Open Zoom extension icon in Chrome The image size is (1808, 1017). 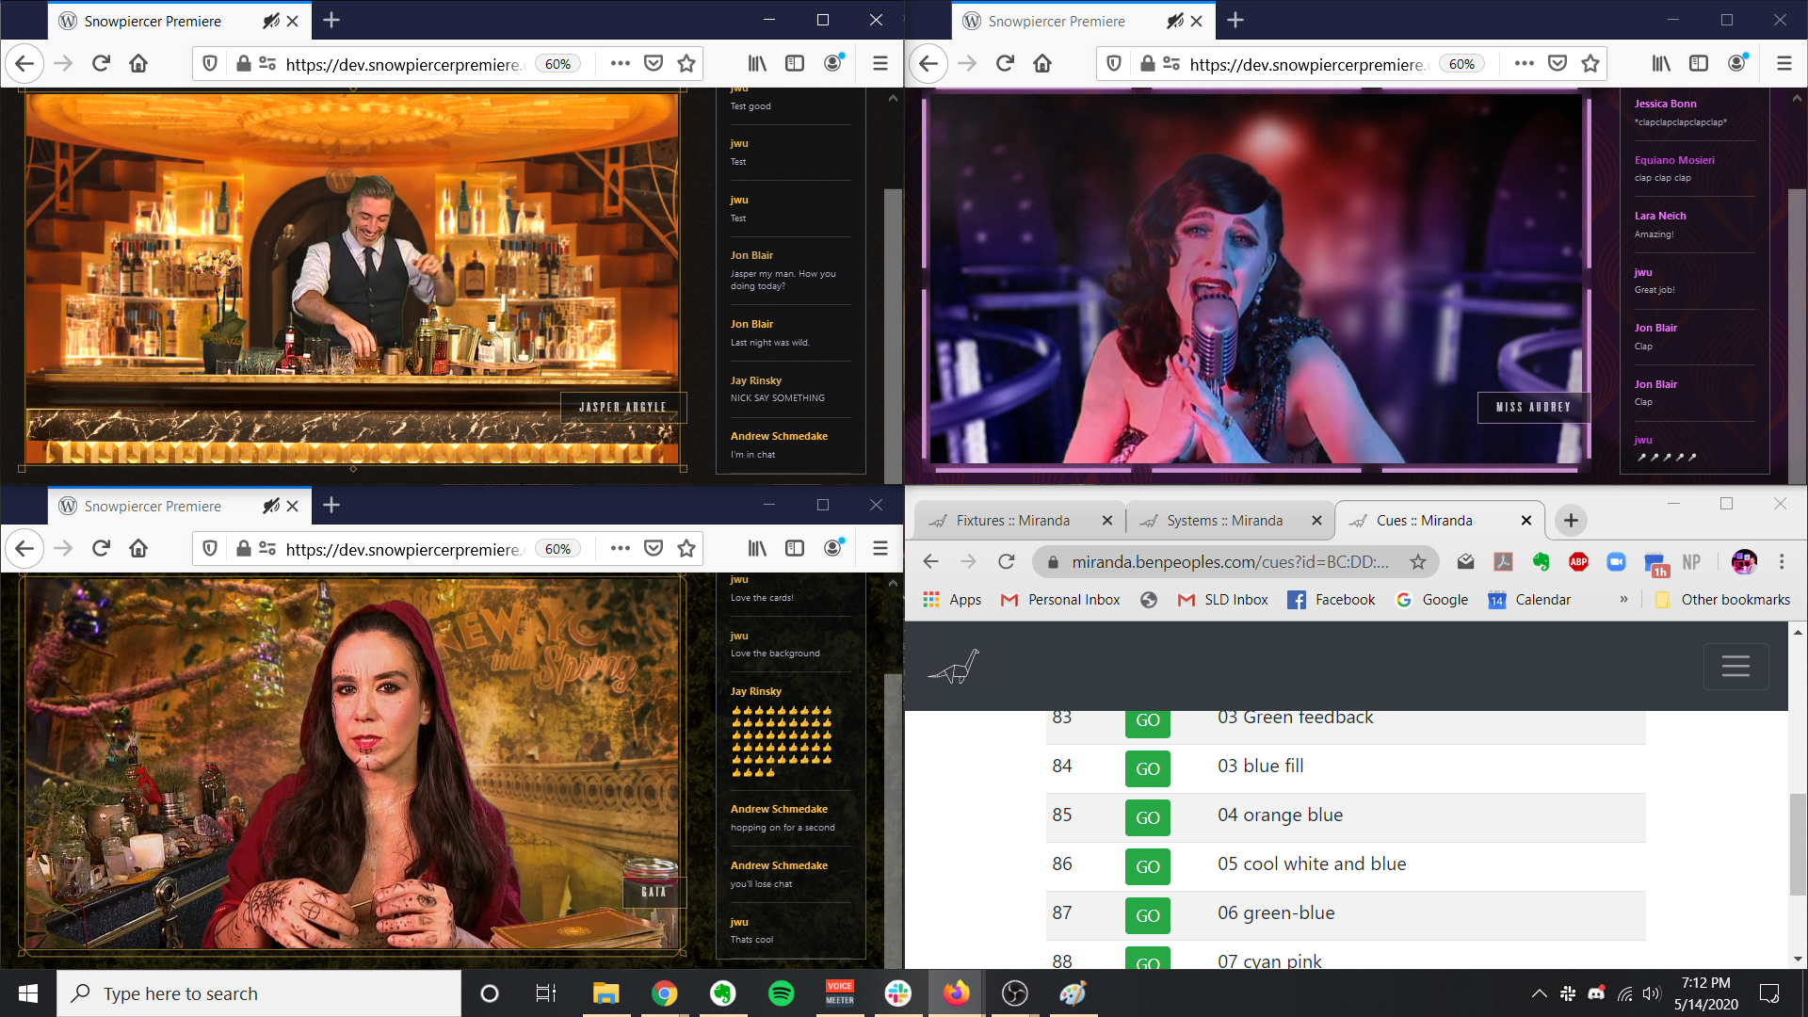click(1616, 562)
